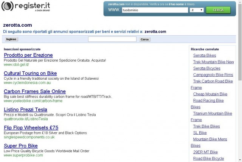
Task: Open related search Serotta Bicycles
Action: (x=207, y=68)
